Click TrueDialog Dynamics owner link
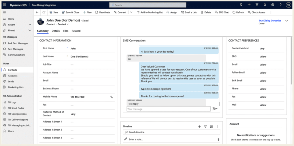This screenshot has width=294, height=146. click(x=270, y=21)
